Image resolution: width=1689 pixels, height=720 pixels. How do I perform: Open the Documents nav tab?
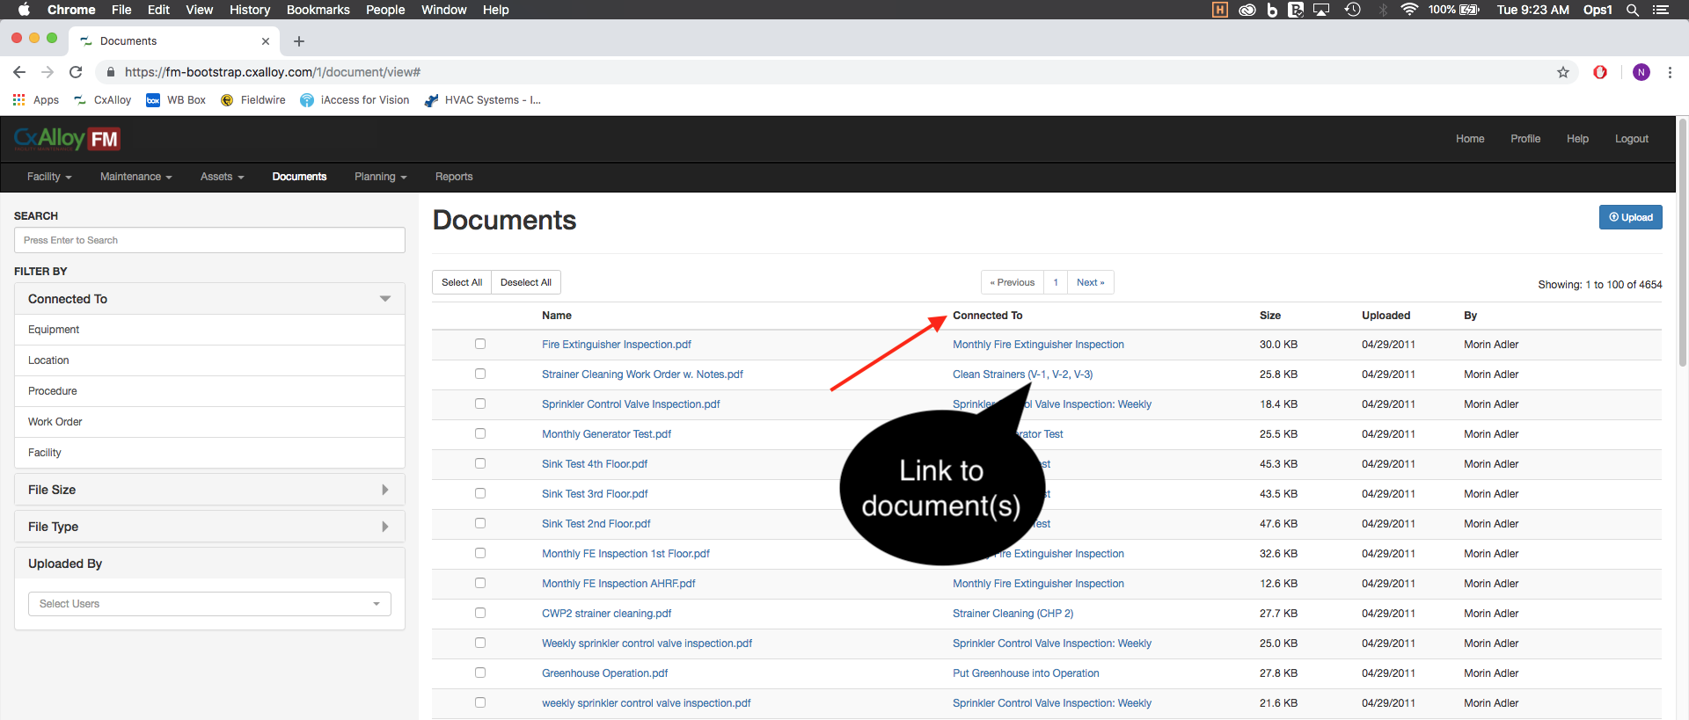299,177
